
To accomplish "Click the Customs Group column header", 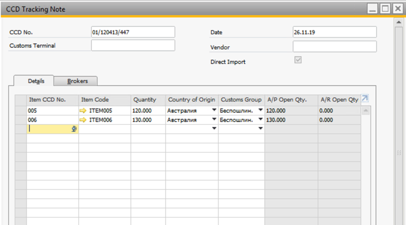I will (242, 100).
